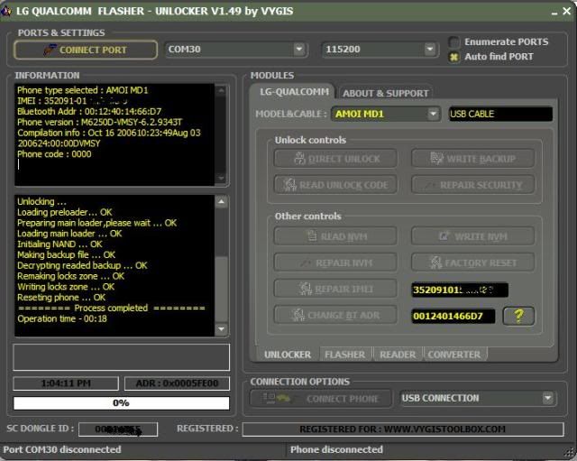The height and width of the screenshot is (461, 577).
Task: Click the READ NVM document icon
Action: pos(312,235)
